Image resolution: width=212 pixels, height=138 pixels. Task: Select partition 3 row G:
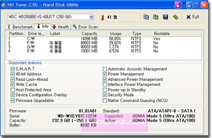[x=104, y=47]
